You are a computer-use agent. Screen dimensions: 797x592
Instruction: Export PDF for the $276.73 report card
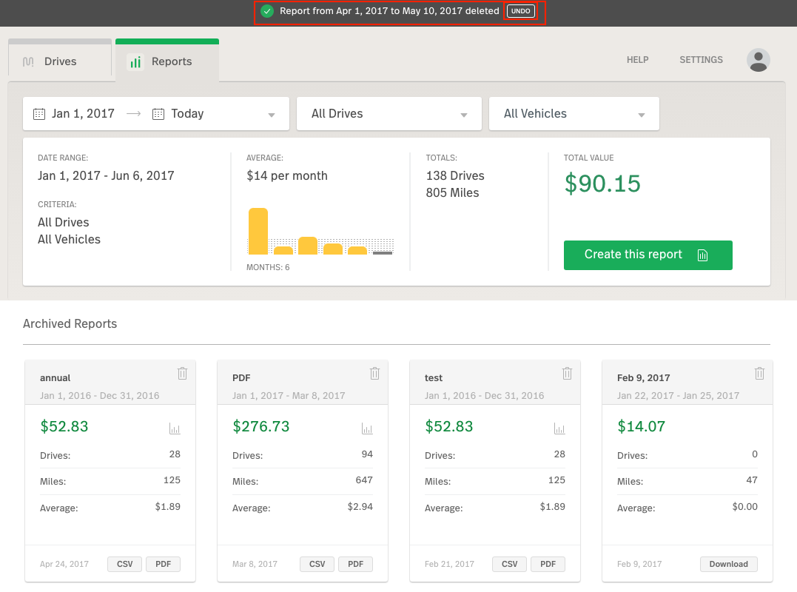pos(355,564)
